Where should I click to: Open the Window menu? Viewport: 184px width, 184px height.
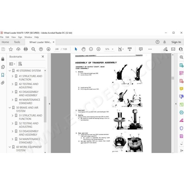point(28,37)
